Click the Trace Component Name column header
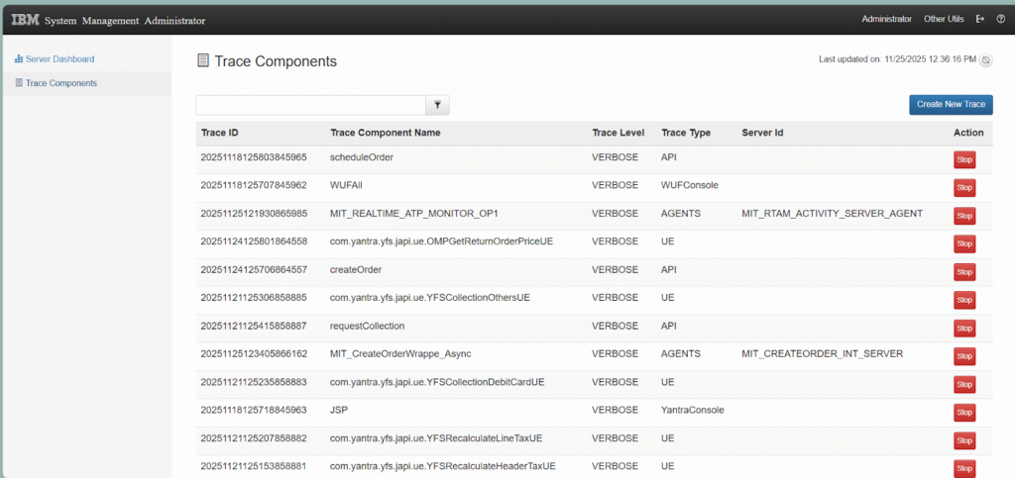The width and height of the screenshot is (1015, 478). pos(385,133)
